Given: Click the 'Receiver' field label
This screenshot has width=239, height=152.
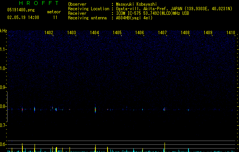Looking at the screenshot, I should [77, 13].
